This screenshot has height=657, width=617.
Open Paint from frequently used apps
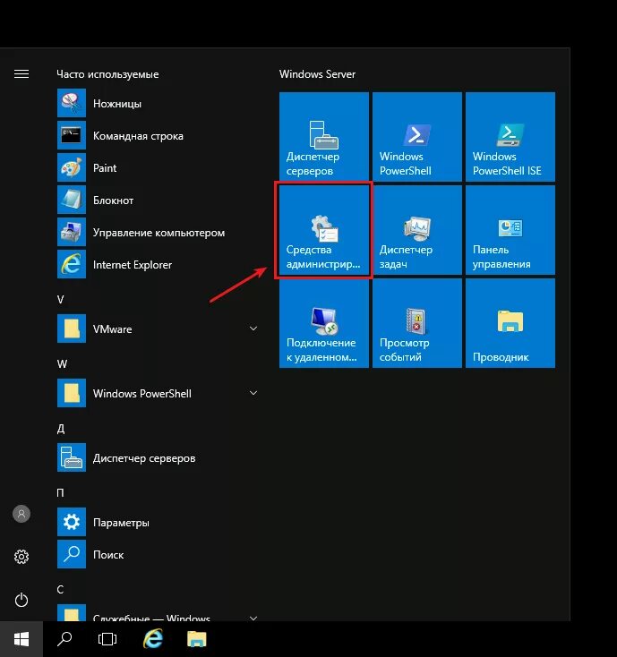158,167
